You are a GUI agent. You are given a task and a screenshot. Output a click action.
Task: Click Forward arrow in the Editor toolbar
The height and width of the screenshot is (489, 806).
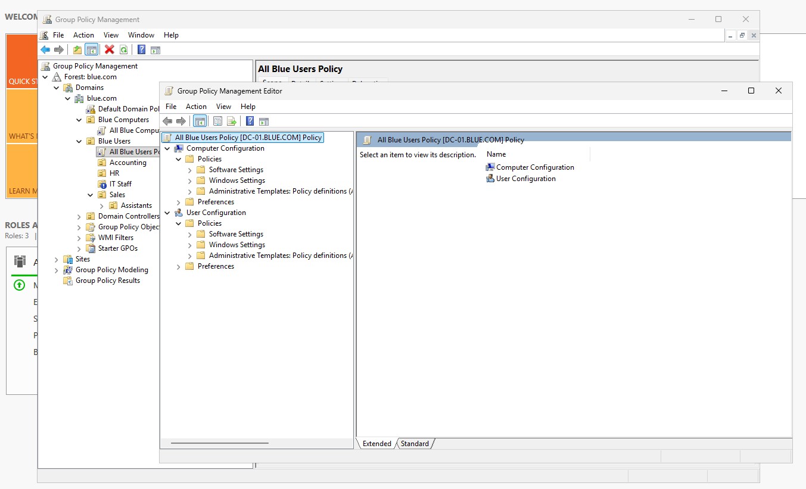click(181, 121)
